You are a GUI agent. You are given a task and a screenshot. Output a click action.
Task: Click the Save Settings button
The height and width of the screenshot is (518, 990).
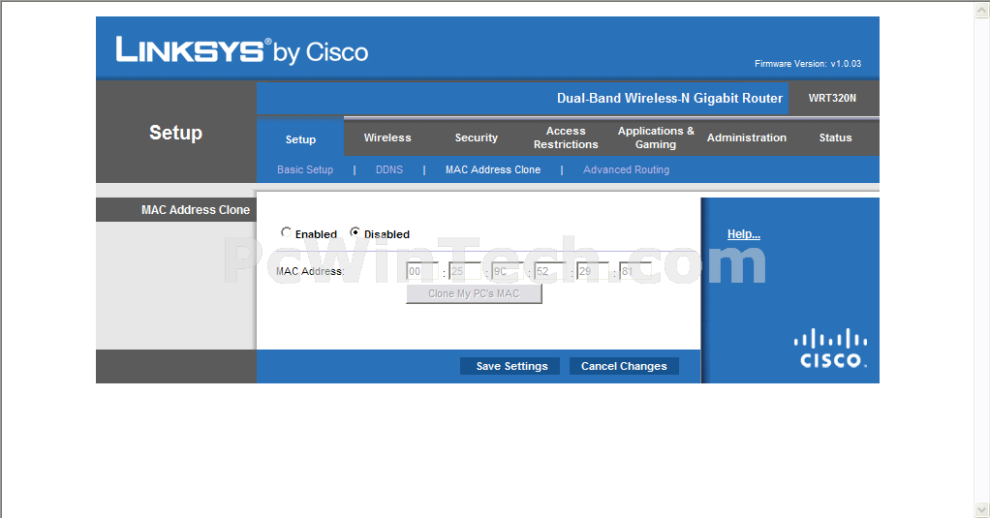510,366
